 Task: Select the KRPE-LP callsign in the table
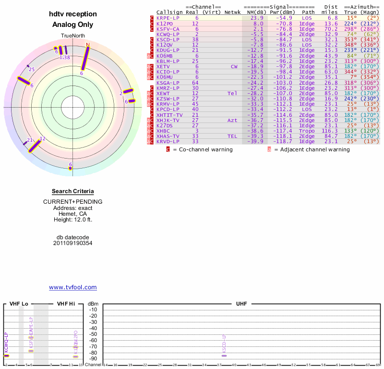point(168,18)
